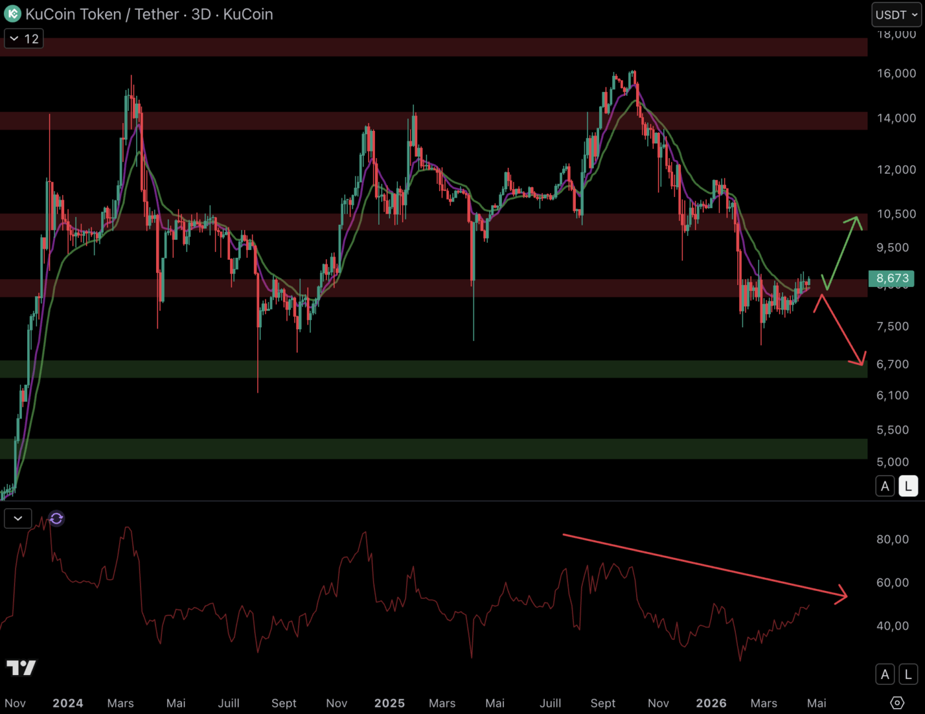Expand the indicator pane legend chevron
This screenshot has height=714, width=925.
(x=18, y=518)
